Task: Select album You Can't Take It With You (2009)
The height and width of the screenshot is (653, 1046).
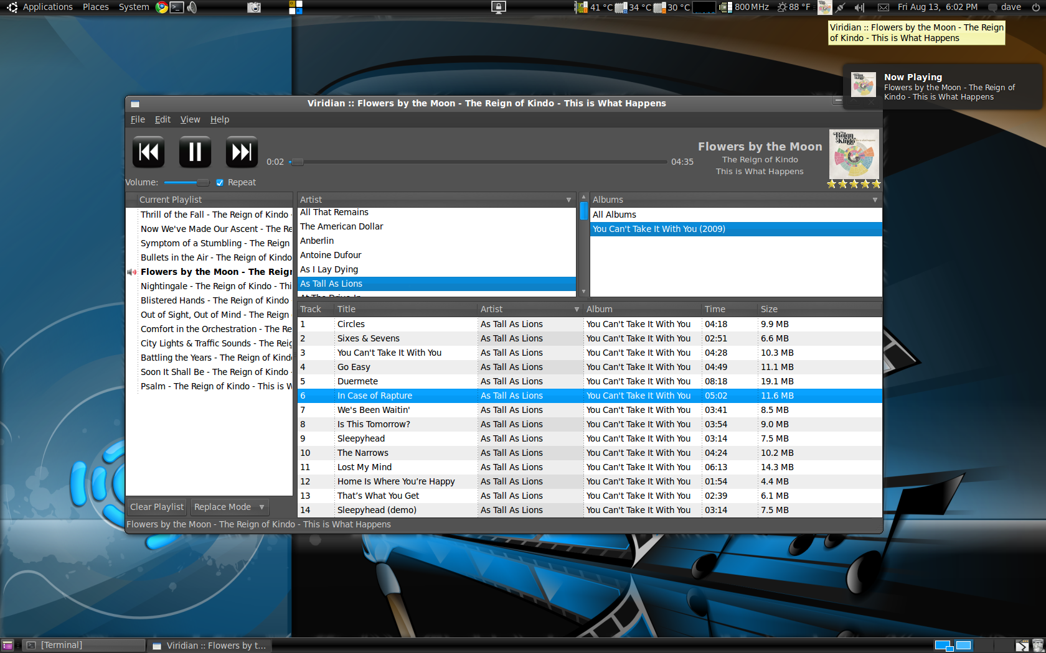Action: pyautogui.click(x=736, y=229)
